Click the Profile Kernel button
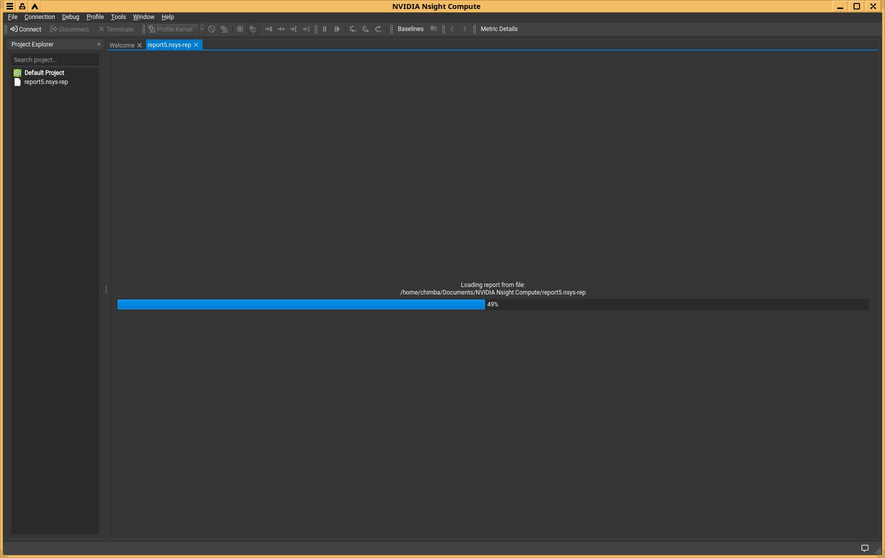This screenshot has height=558, width=885. click(x=173, y=29)
